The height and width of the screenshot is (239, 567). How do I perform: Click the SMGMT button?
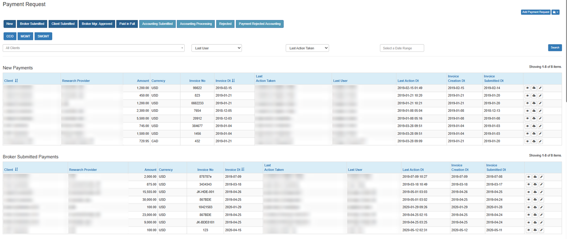(43, 36)
